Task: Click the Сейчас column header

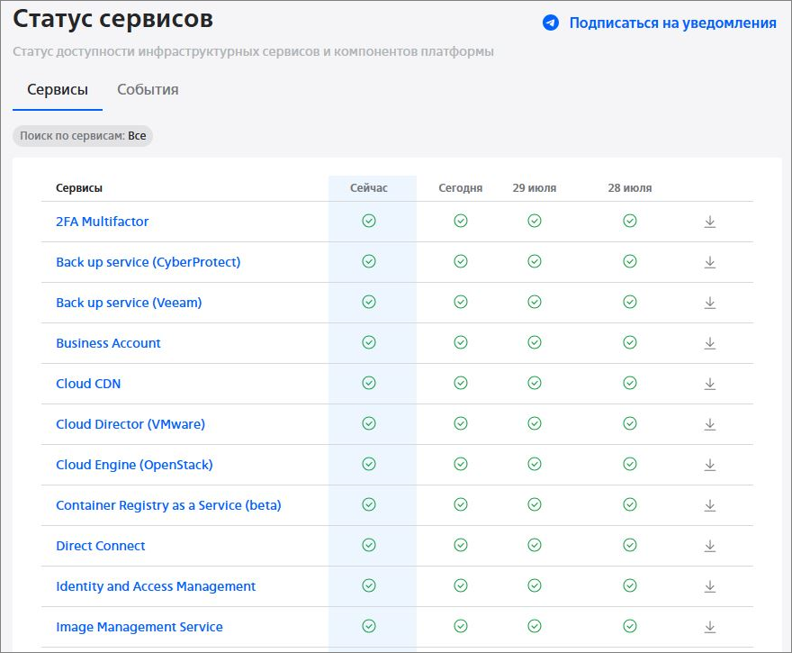Action: (x=369, y=188)
